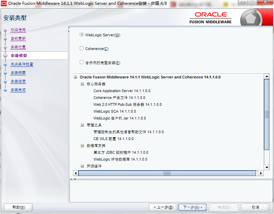Collapse the Oracle Fusion Middleware 14.1.1 root node
This screenshot has height=214, width=274.
(x=75, y=77)
